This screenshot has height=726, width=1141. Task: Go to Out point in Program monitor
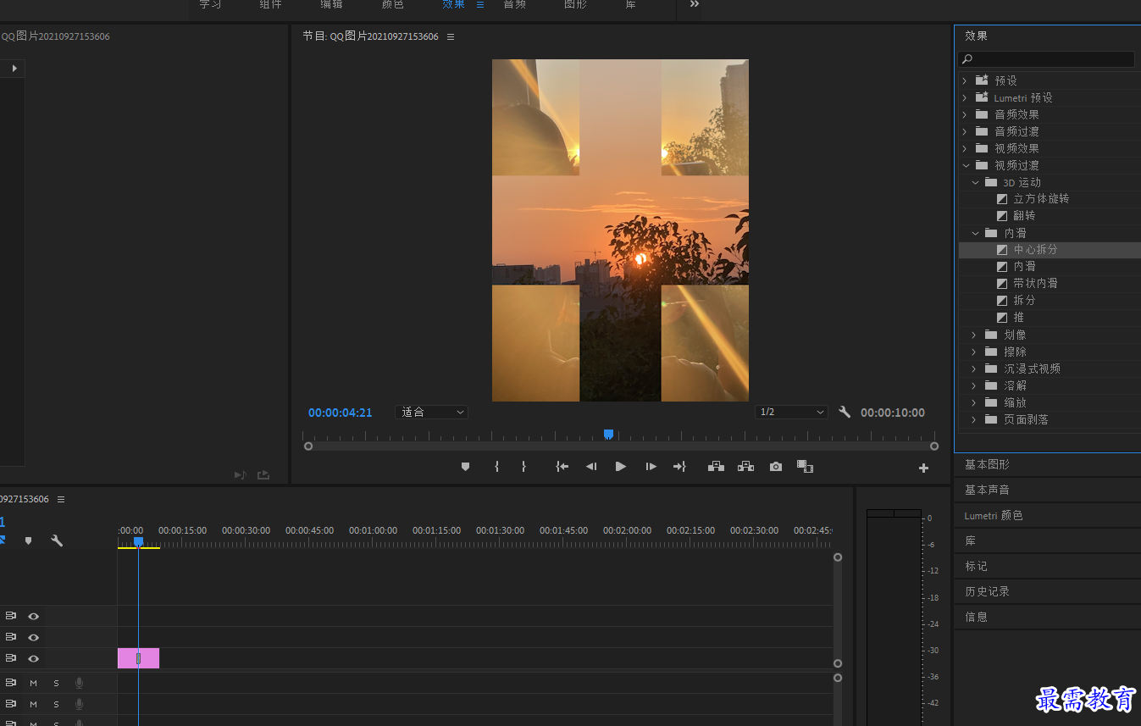click(679, 467)
